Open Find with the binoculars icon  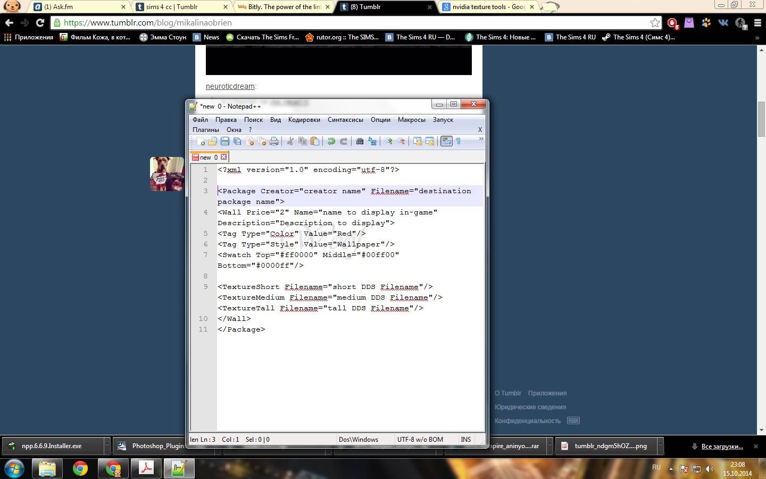pyautogui.click(x=360, y=141)
